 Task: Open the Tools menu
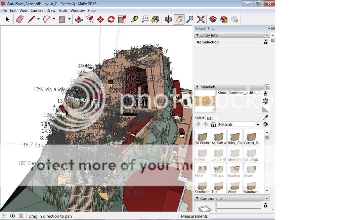click(x=63, y=10)
